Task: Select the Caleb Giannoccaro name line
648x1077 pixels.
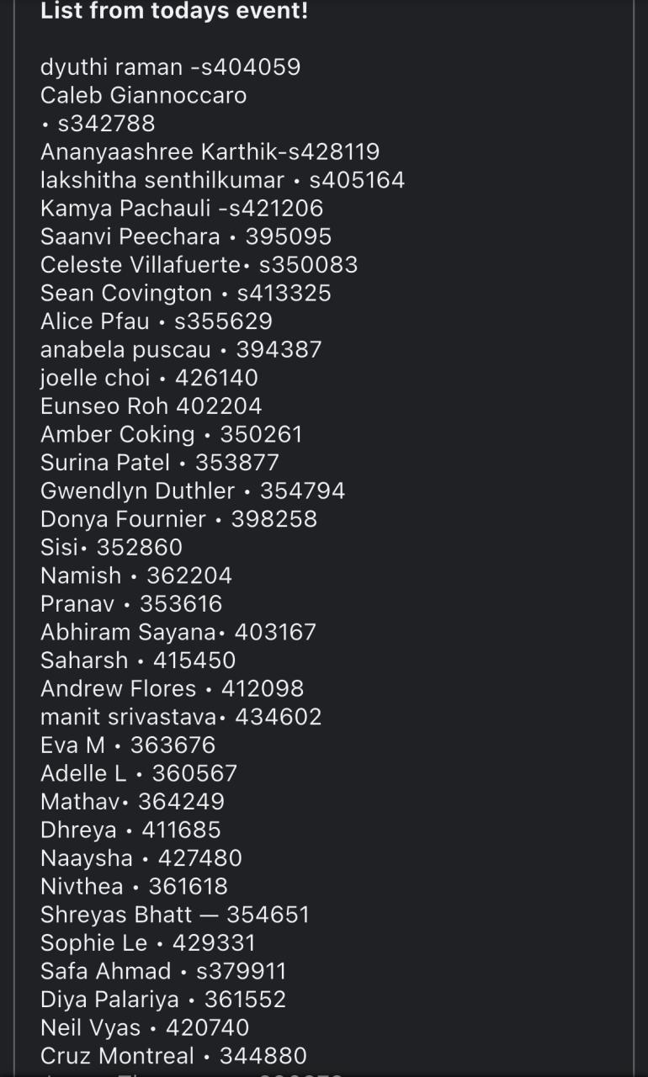Action: click(x=143, y=95)
